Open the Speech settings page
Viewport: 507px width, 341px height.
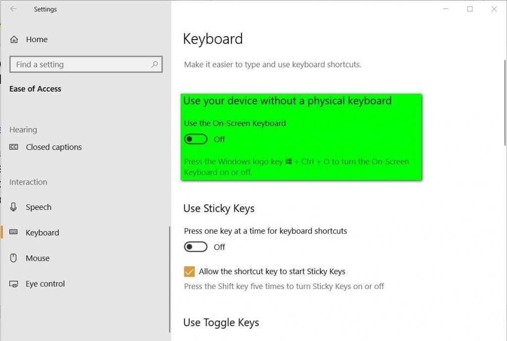(39, 207)
